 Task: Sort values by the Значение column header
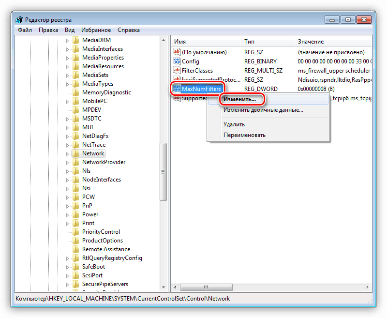click(x=333, y=42)
